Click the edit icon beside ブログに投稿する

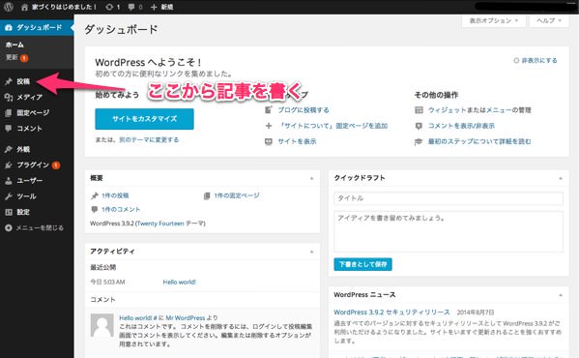[x=269, y=109]
